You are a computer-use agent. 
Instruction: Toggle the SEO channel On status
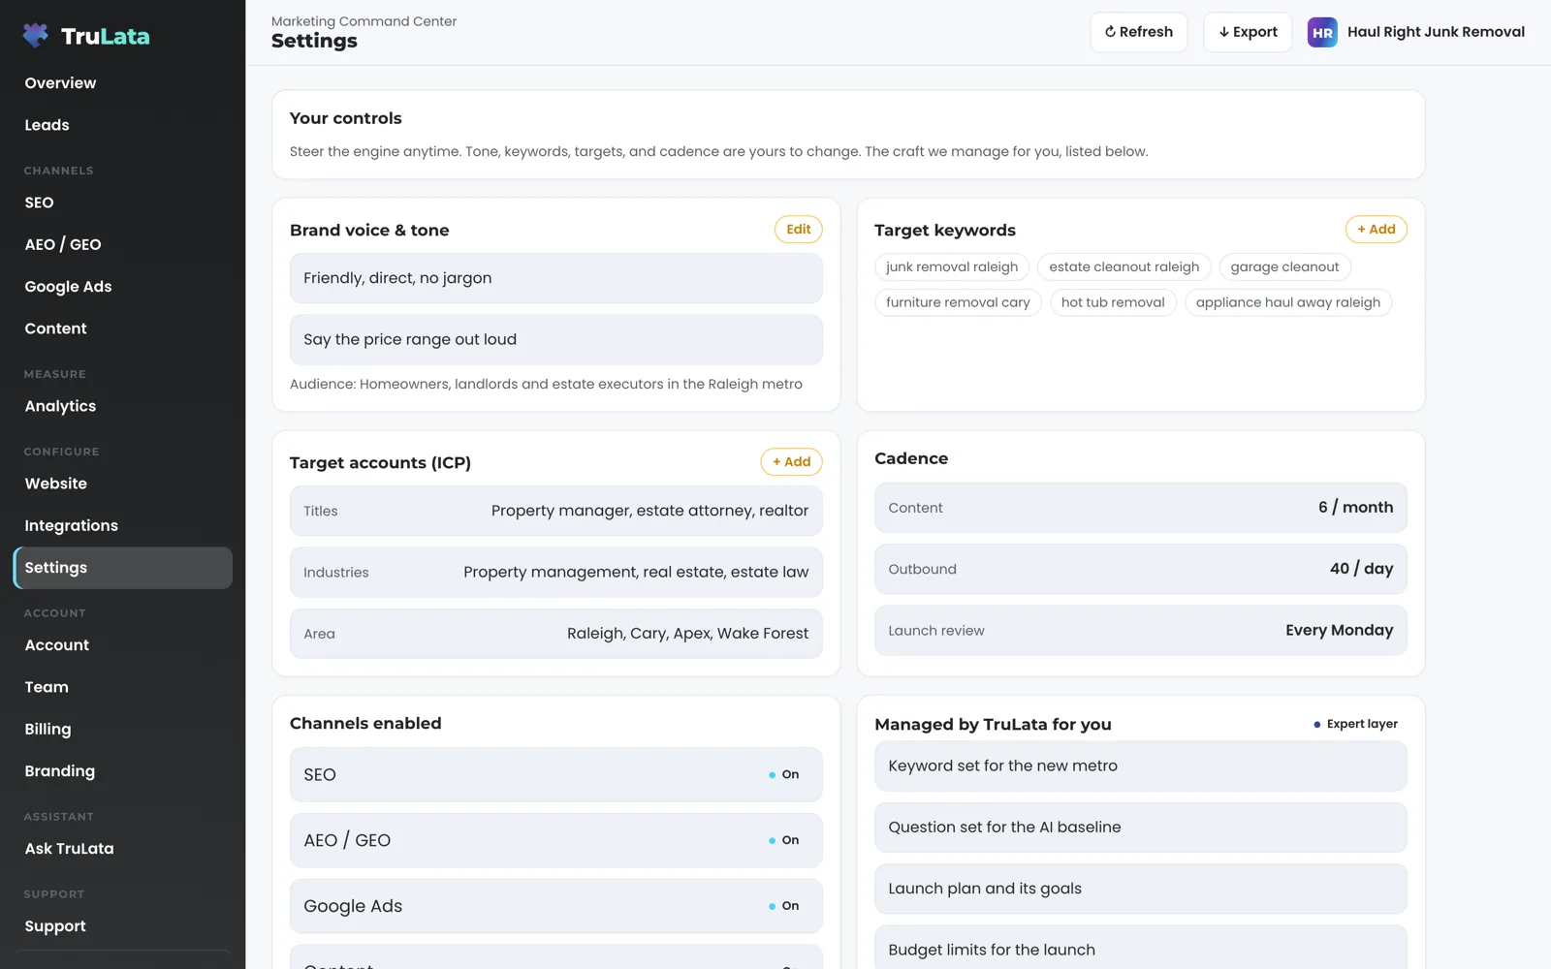click(x=784, y=774)
